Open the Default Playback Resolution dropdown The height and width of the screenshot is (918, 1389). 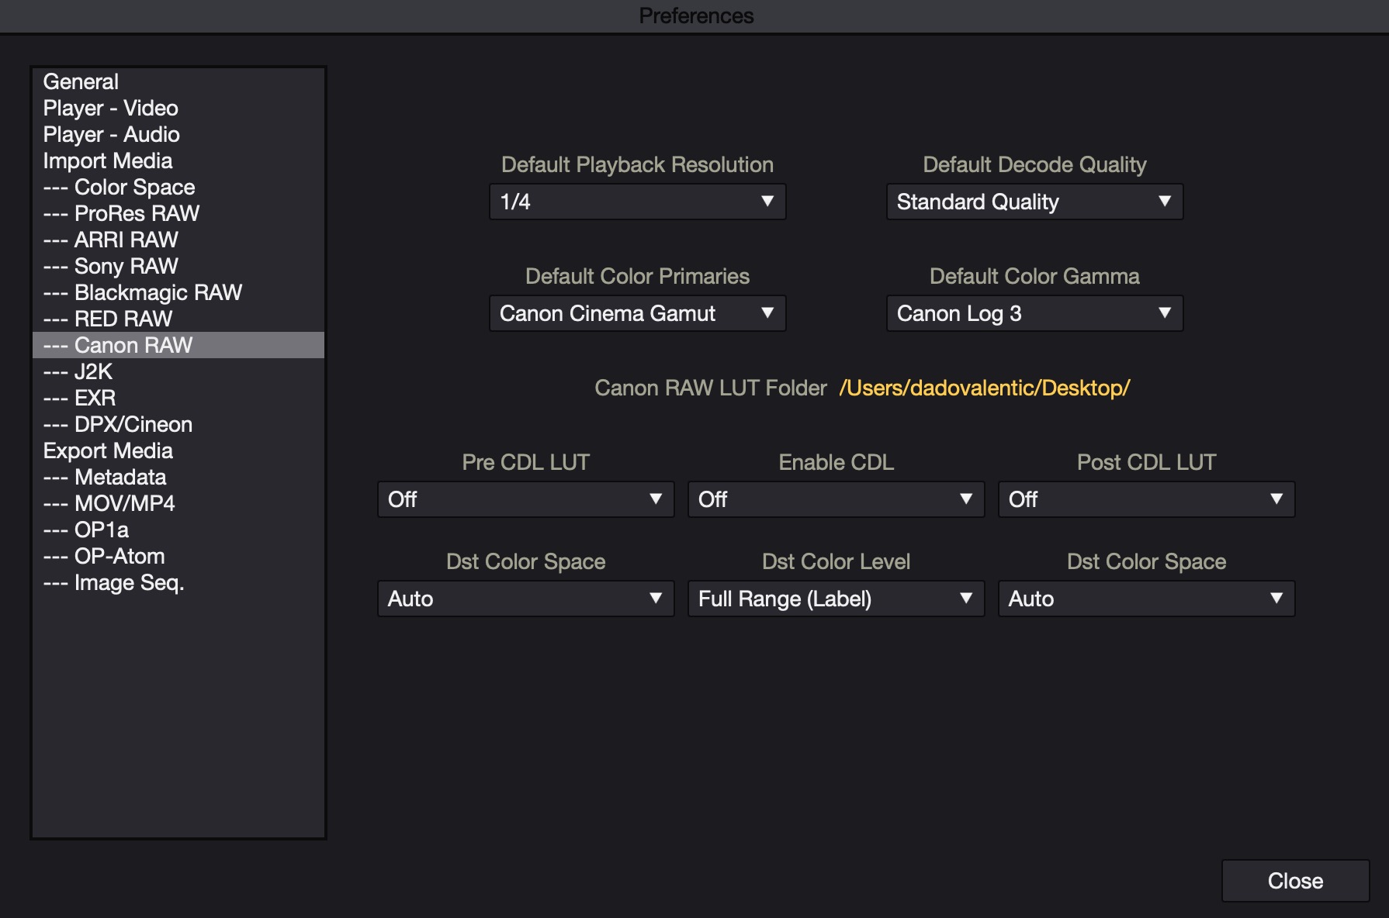637,202
